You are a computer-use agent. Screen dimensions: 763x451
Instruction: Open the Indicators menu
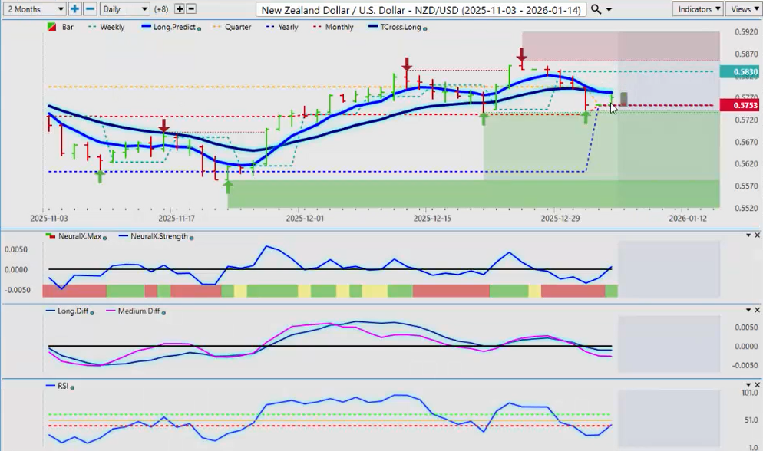click(x=697, y=9)
